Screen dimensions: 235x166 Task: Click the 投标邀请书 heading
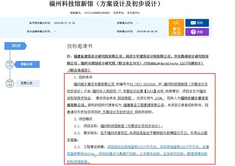[x=80, y=46]
